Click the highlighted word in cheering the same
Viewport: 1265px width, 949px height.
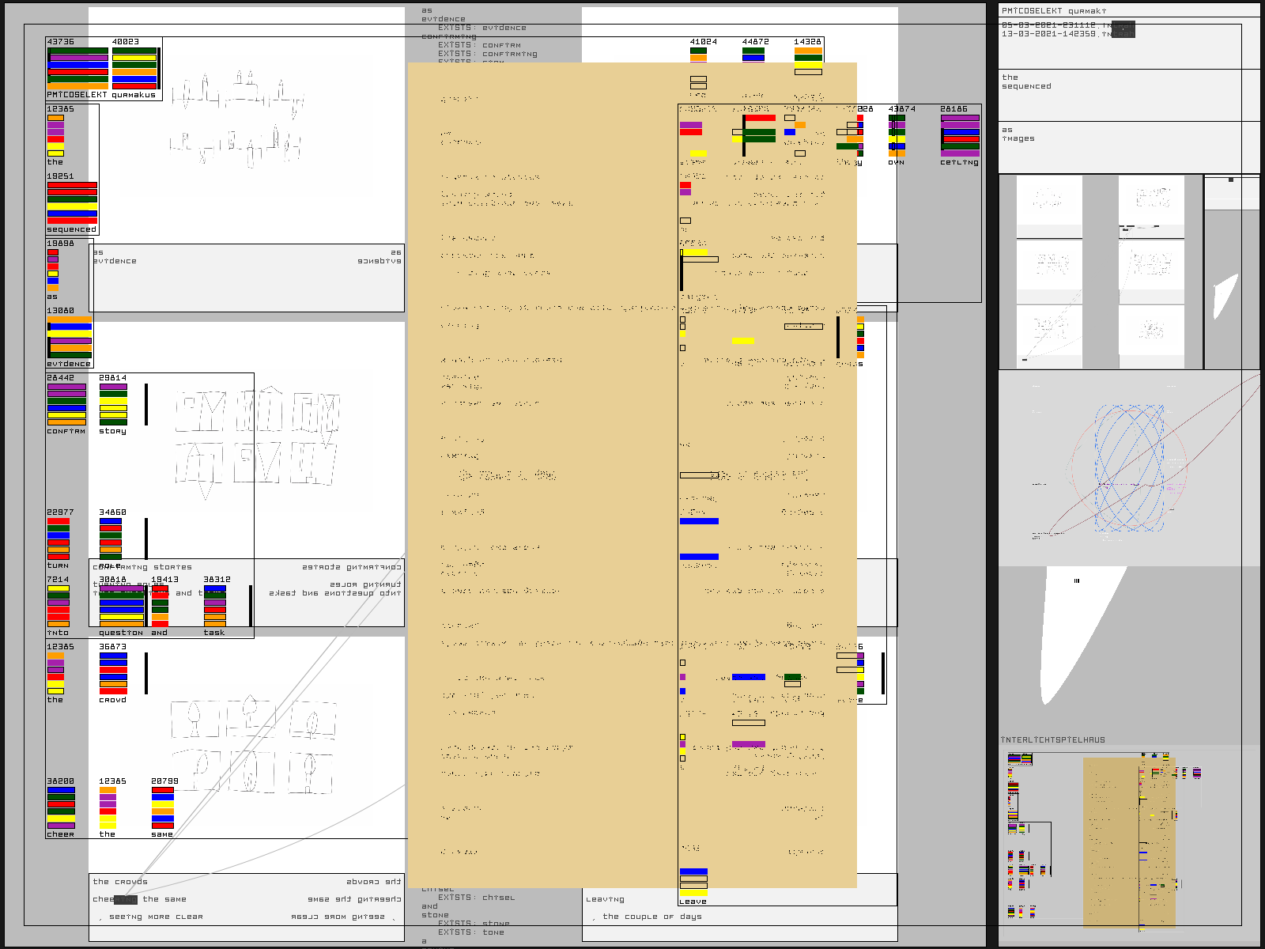[125, 900]
